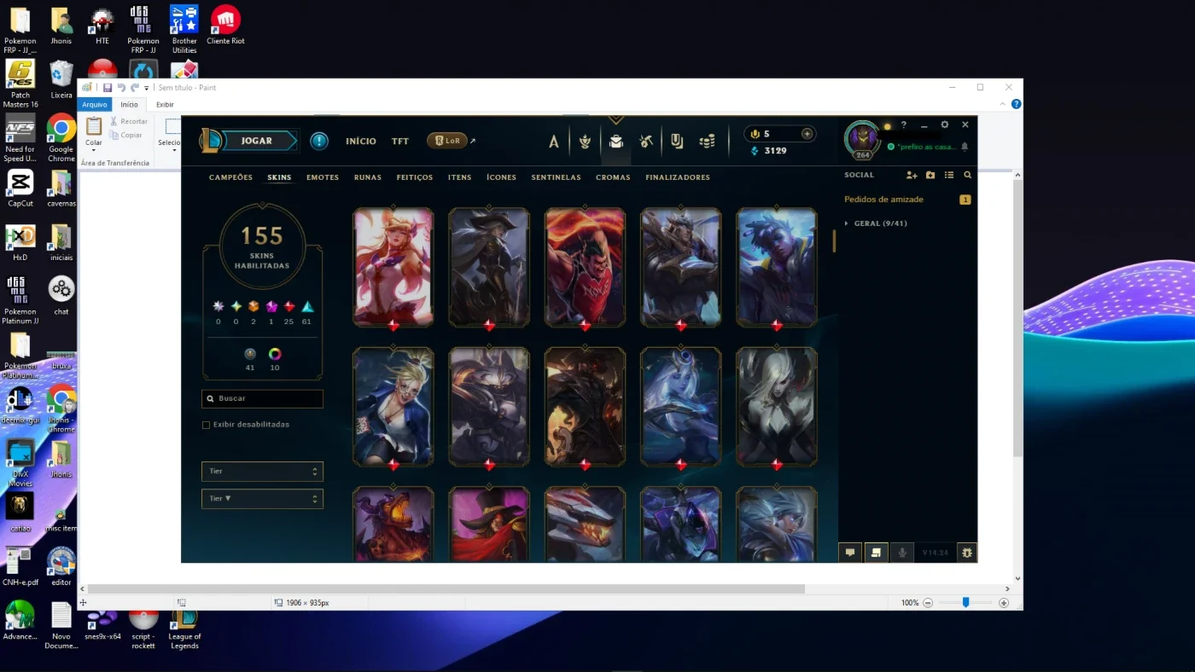
Task: Switch to FEITIÇOS tab
Action: tap(415, 177)
